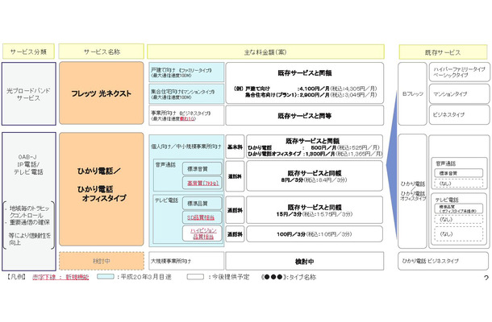
Task: Select the "光ブロードバンドサービス" category box
Action: click(x=29, y=93)
